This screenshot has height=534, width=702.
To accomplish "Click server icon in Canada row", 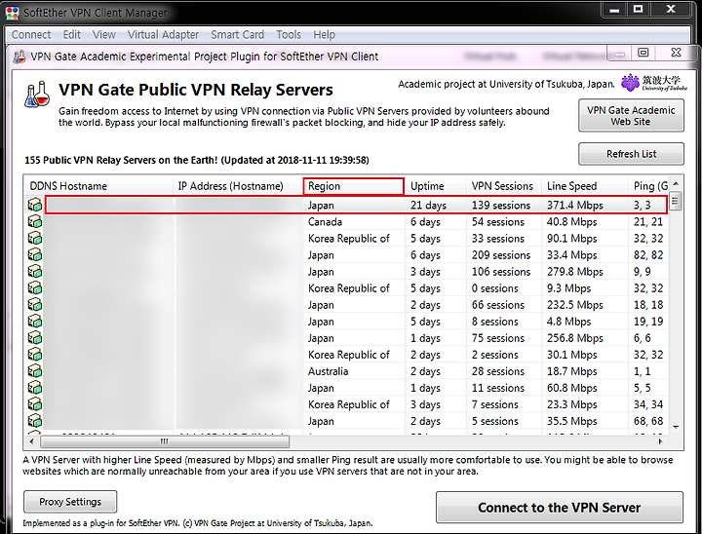I will tap(35, 221).
